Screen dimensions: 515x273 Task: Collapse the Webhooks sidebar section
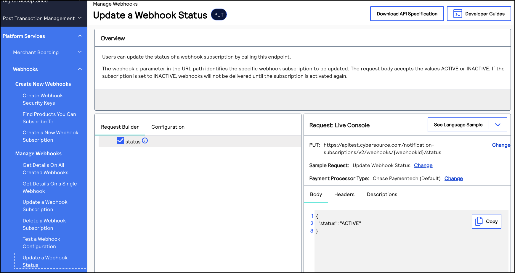click(79, 69)
